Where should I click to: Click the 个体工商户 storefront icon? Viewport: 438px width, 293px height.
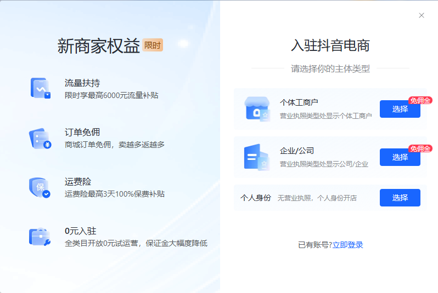click(257, 110)
